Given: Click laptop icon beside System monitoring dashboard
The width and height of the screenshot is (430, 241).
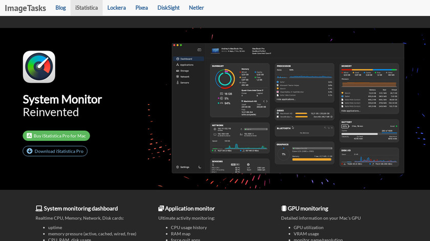Looking at the screenshot, I should pyautogui.click(x=39, y=208).
